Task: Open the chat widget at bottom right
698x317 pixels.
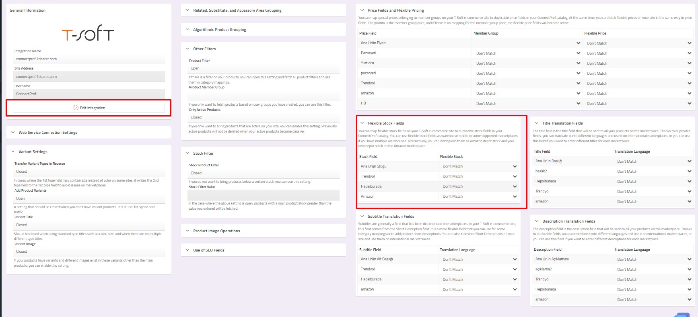Action: pyautogui.click(x=682, y=315)
